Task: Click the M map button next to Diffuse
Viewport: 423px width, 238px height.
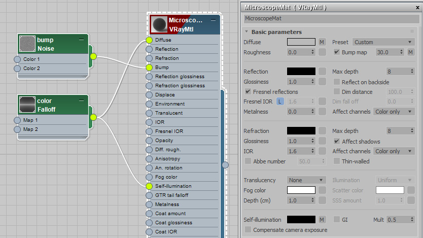Action: (x=322, y=42)
